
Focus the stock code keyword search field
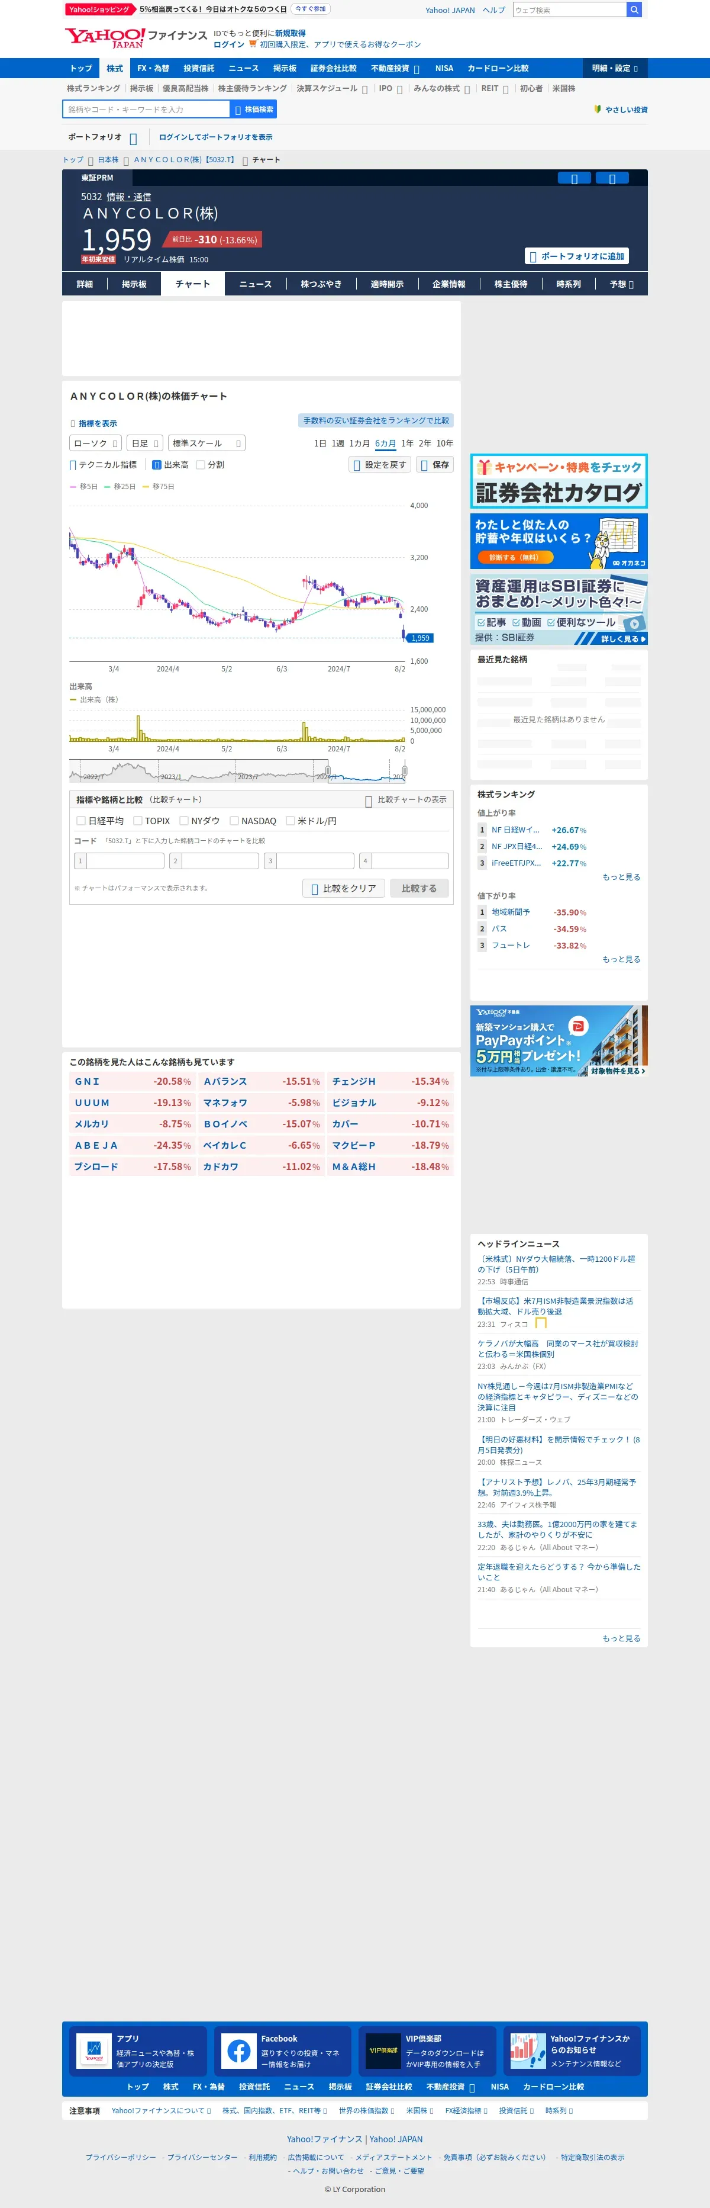tap(147, 110)
